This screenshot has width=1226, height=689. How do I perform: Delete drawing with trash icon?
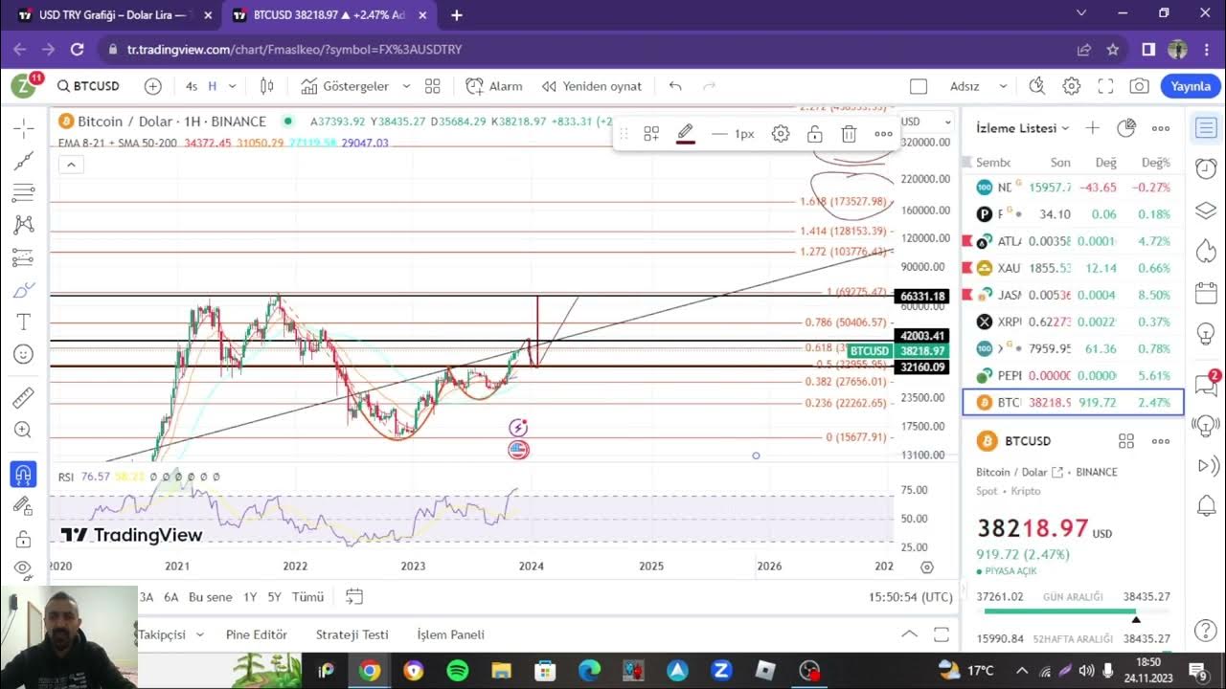pos(849,134)
